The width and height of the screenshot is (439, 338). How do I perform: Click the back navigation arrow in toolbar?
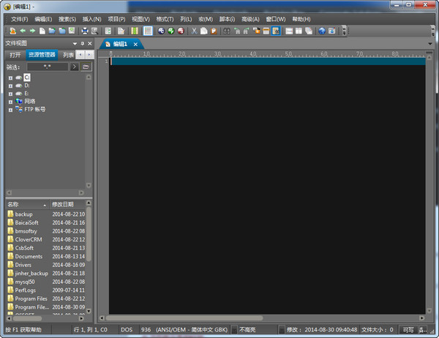pos(23,31)
